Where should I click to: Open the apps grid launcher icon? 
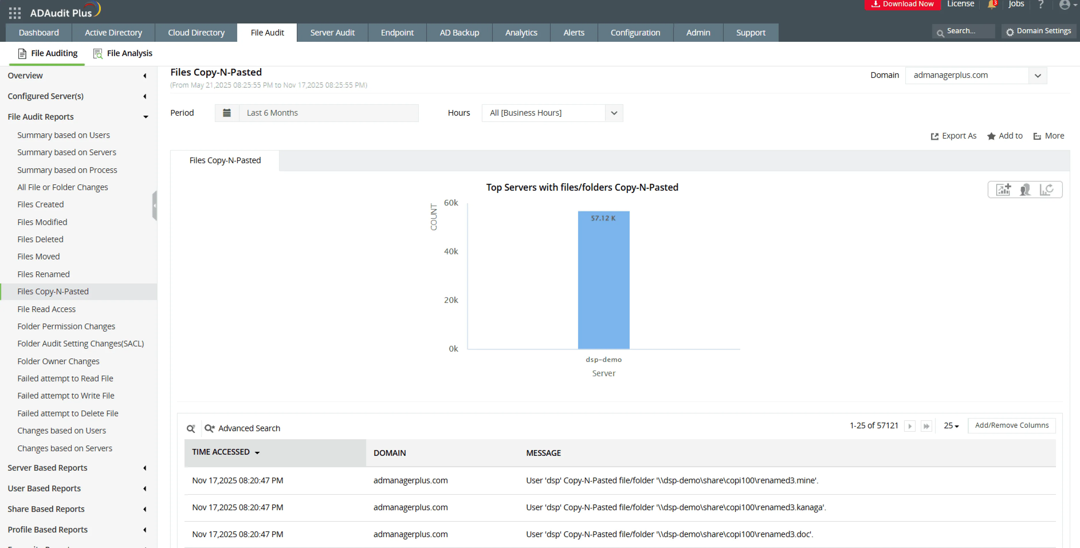15,13
